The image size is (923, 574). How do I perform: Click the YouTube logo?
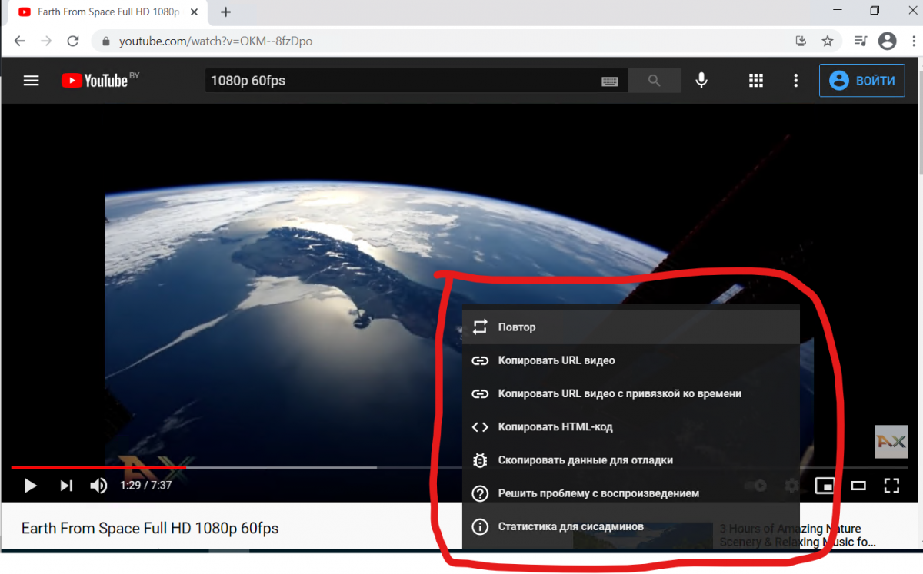(95, 81)
